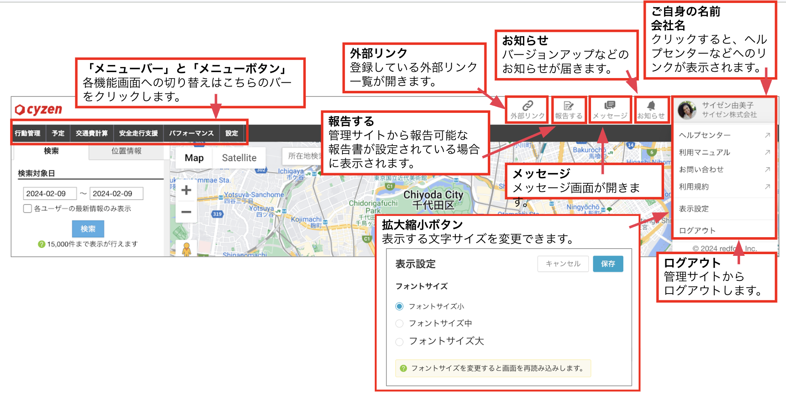Open the 交通費計算 menu
Image resolution: width=786 pixels, height=398 pixels.
pyautogui.click(x=92, y=133)
